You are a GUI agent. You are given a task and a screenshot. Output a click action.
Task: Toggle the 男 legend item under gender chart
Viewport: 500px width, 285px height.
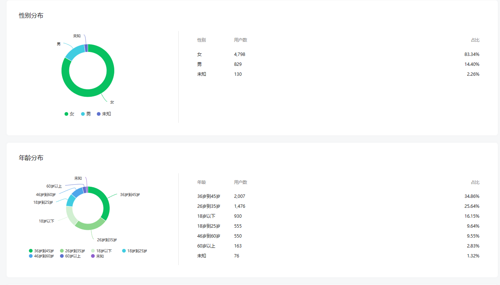pos(86,114)
